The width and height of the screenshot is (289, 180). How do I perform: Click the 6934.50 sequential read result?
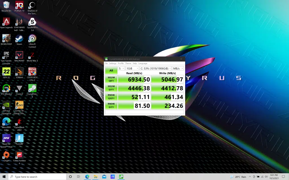134,79
